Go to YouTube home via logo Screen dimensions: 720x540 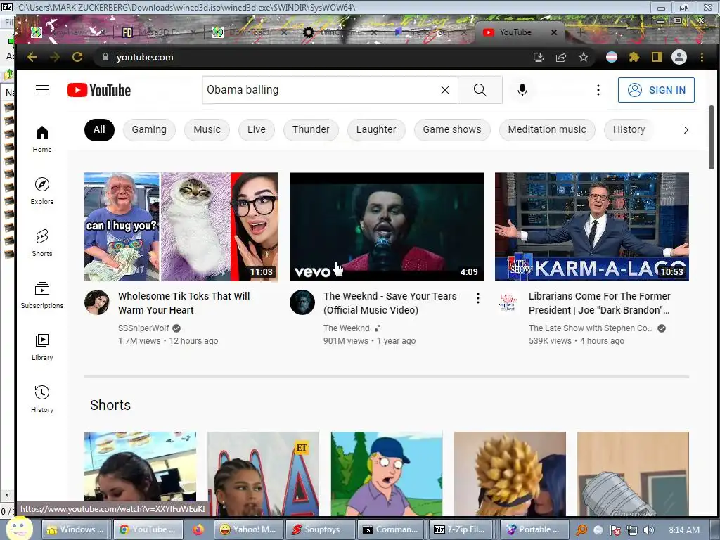pyautogui.click(x=99, y=90)
